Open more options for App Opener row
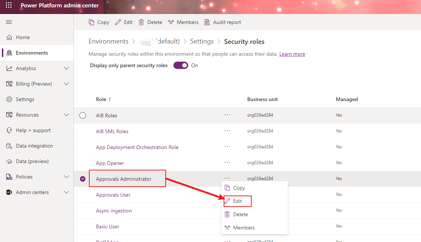421x242 pixels. tap(227, 162)
